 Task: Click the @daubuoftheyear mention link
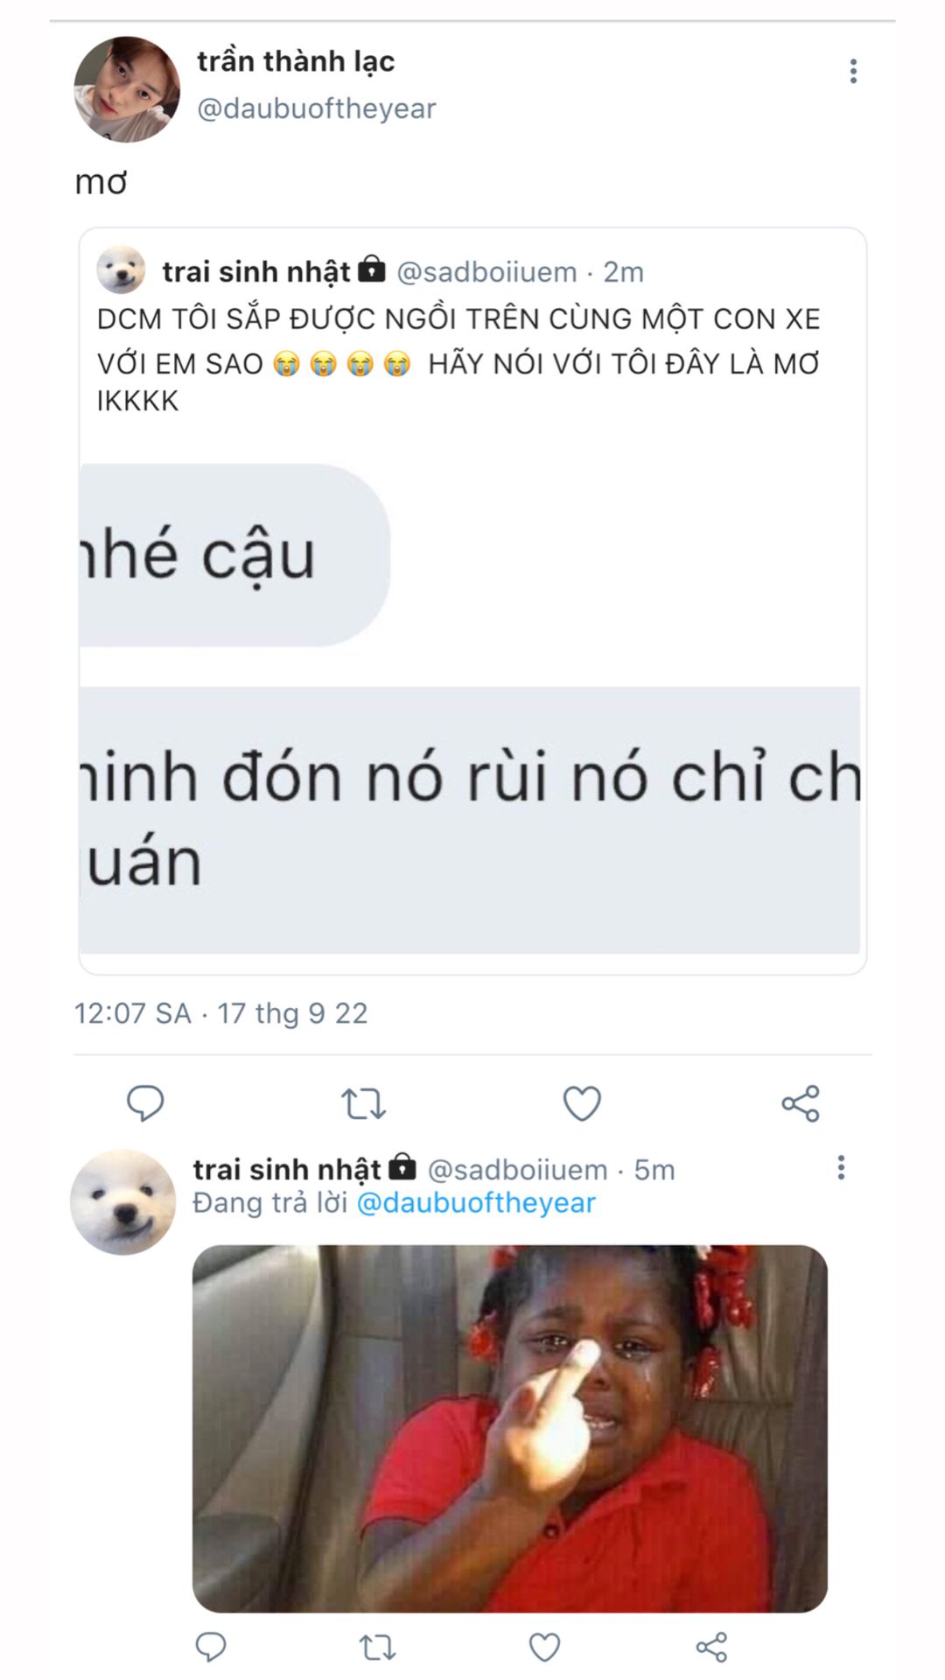coord(476,1202)
